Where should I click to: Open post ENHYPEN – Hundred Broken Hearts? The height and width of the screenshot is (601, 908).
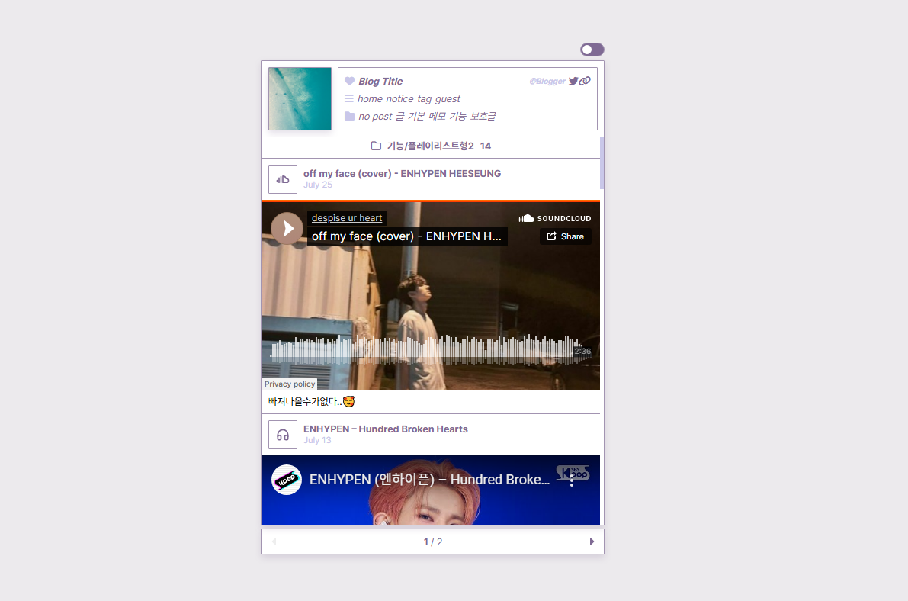pos(386,429)
